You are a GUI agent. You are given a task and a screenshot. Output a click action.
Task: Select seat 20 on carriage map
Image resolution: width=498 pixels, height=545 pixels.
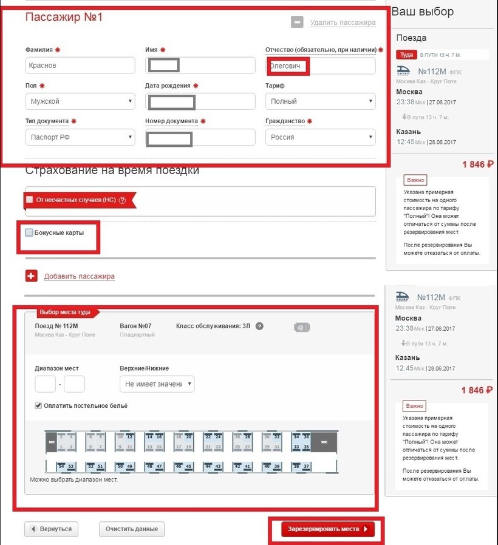click(x=188, y=436)
